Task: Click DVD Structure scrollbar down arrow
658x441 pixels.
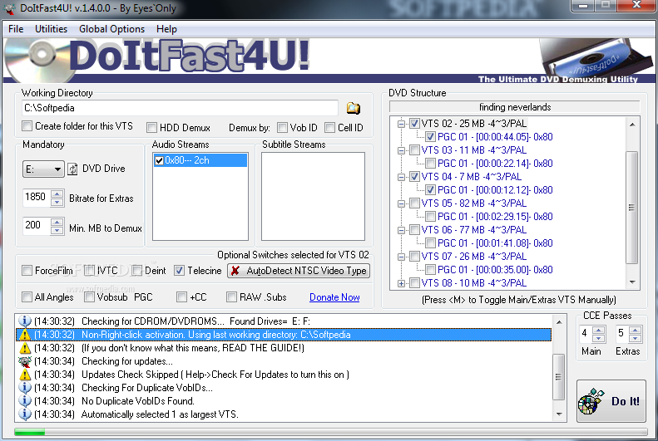Action: [x=632, y=282]
